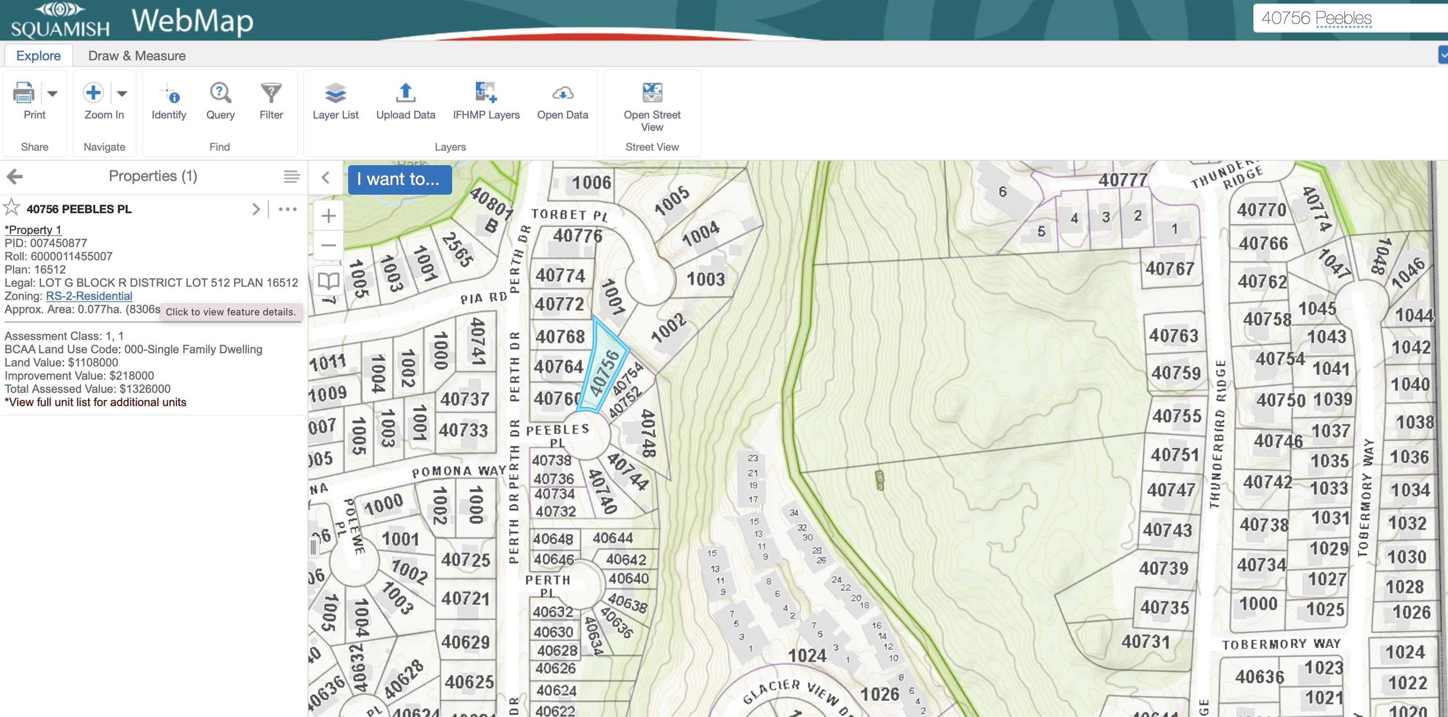Click the Print icon
1448x717 pixels.
coord(24,93)
